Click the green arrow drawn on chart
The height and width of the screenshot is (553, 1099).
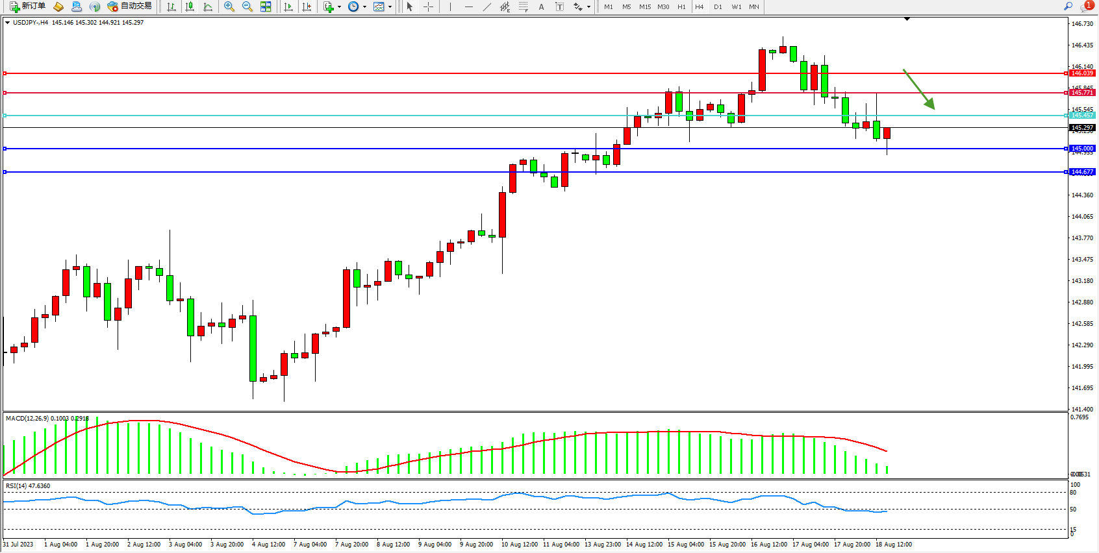(919, 90)
